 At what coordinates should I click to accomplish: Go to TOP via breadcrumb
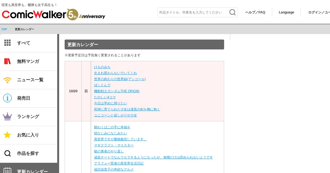(4, 29)
